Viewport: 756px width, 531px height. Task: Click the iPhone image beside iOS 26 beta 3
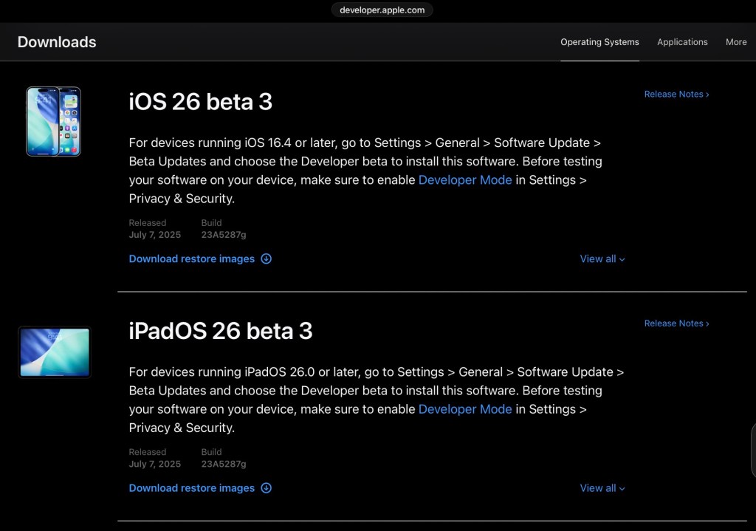(x=53, y=122)
